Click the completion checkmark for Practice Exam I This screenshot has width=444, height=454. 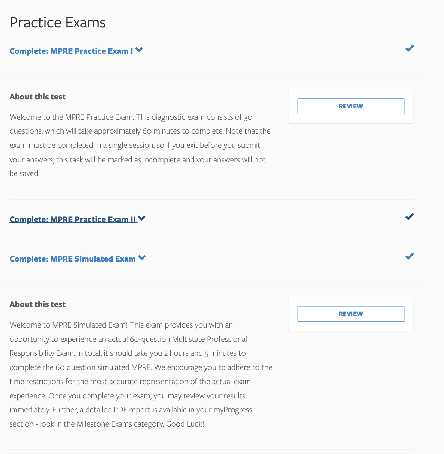409,48
